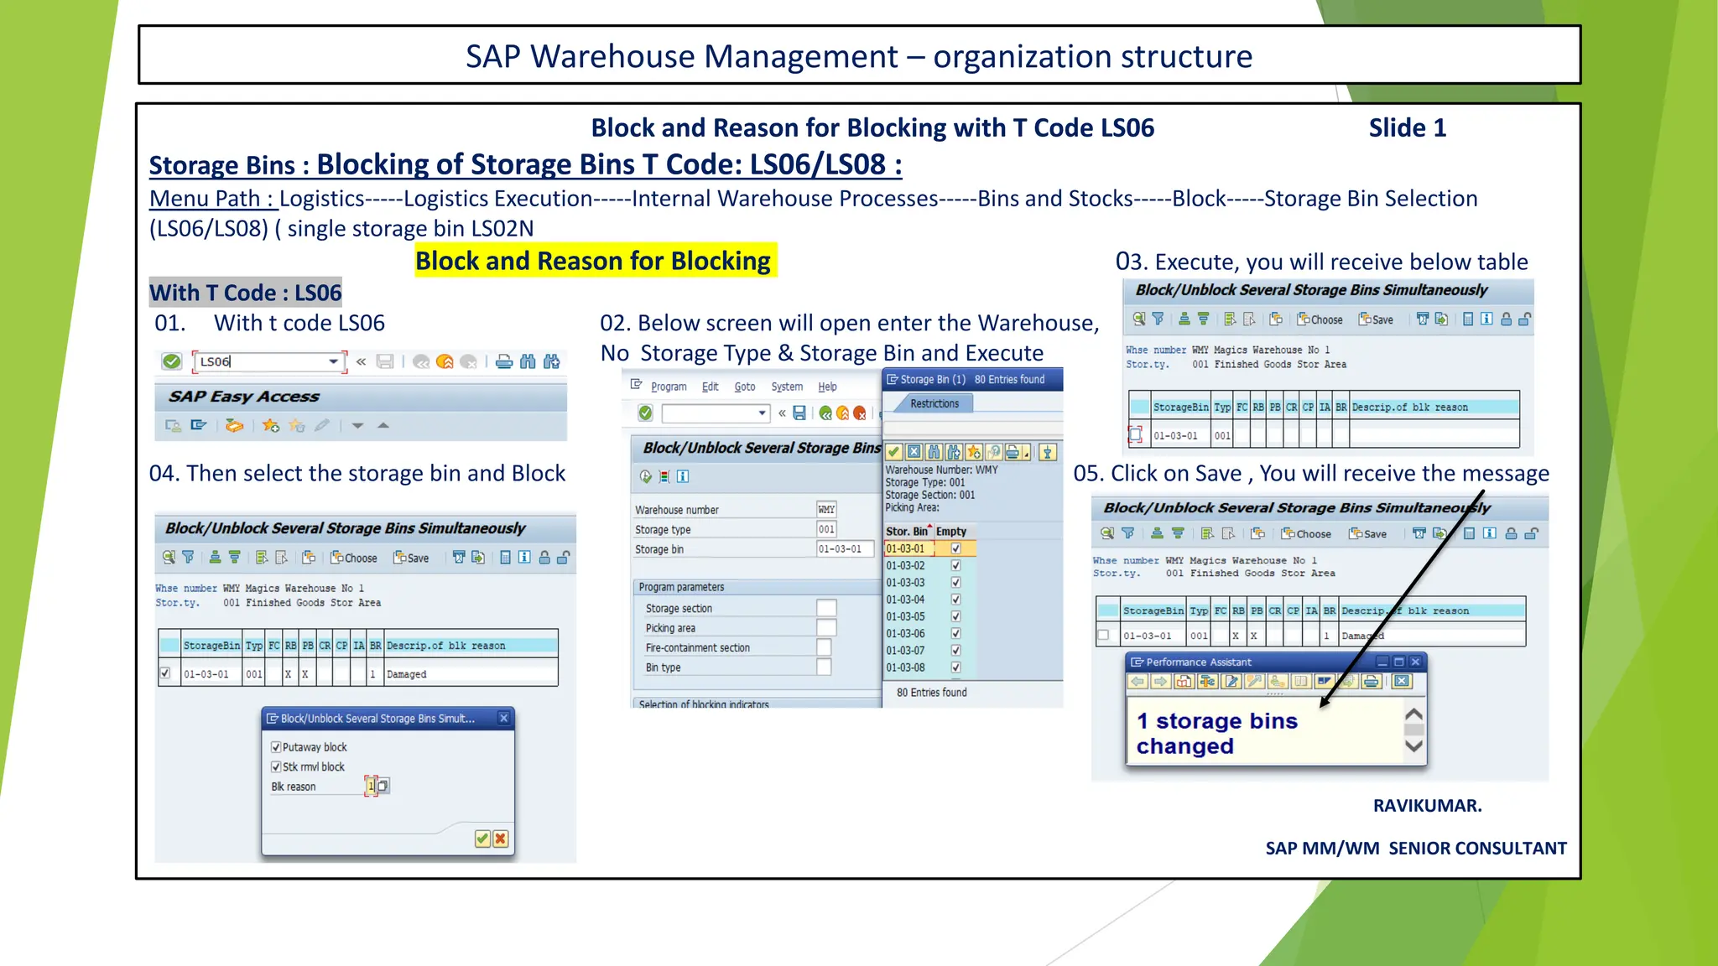Click the Save button in the step 04 toolbar
Viewport: 1718px width, 966px height.
412,558
